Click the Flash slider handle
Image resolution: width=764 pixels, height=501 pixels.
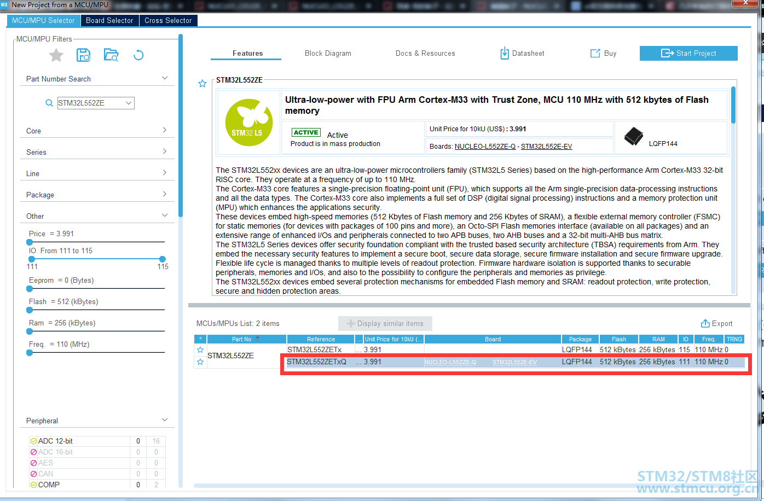30,310
